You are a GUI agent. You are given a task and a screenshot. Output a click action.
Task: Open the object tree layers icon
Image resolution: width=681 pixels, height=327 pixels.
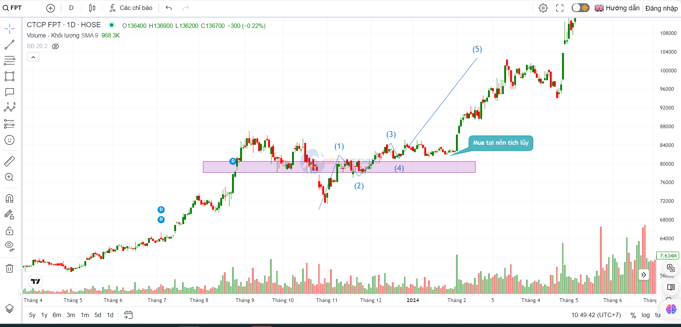[10, 309]
